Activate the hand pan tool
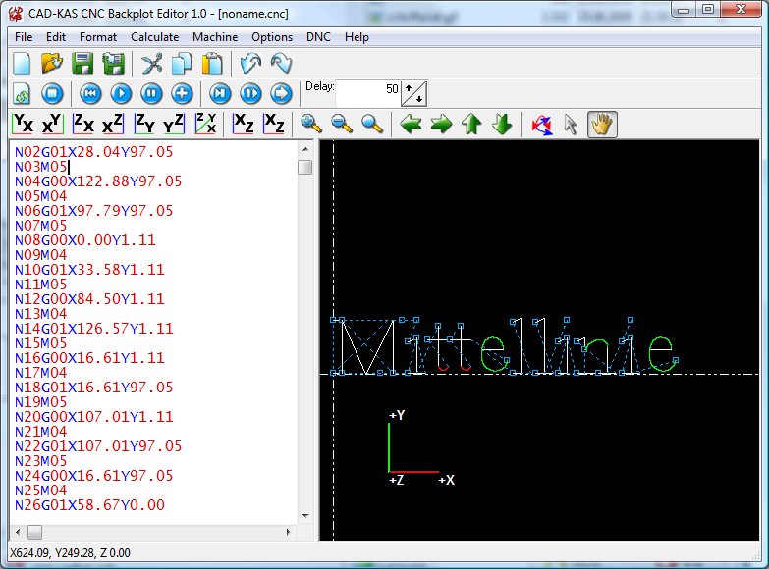The height and width of the screenshot is (569, 769). [601, 124]
